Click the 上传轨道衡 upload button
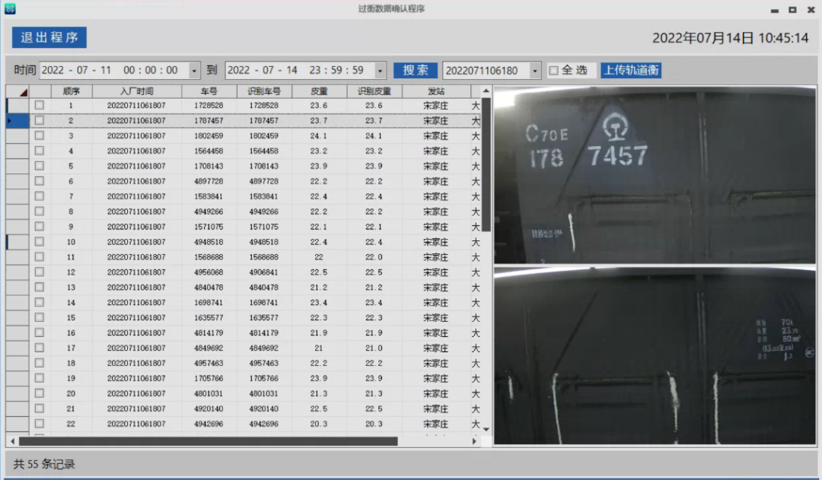This screenshot has height=480, width=822. coord(631,70)
